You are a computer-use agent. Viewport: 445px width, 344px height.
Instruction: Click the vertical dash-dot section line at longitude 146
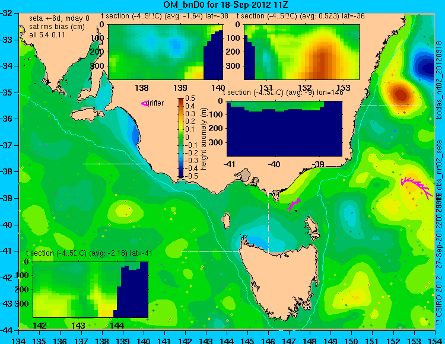[268, 218]
